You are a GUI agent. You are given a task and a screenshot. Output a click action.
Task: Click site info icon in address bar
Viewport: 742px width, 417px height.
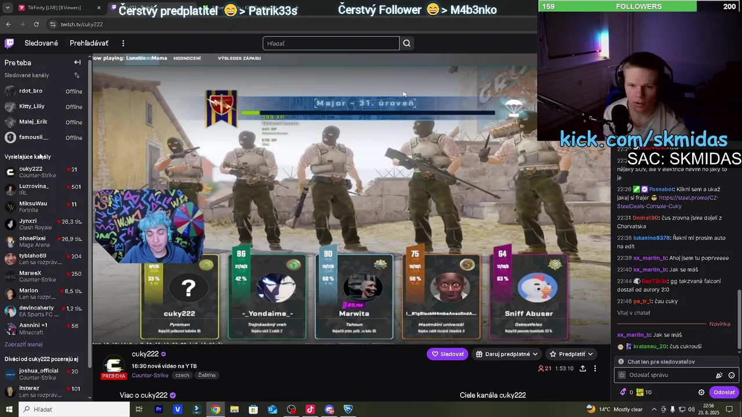tap(53, 24)
